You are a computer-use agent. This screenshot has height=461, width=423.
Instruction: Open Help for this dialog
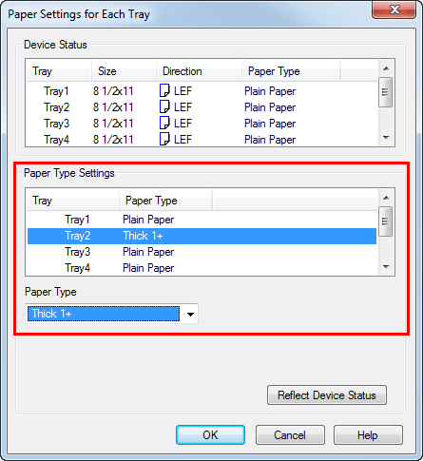point(368,434)
